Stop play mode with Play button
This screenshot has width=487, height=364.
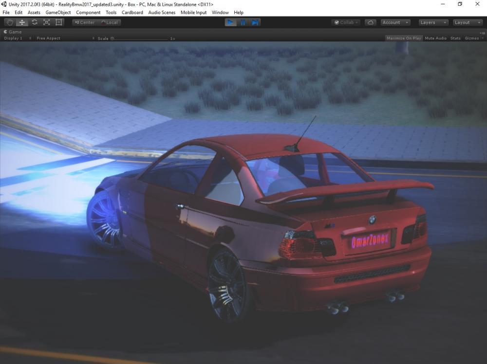tap(230, 22)
